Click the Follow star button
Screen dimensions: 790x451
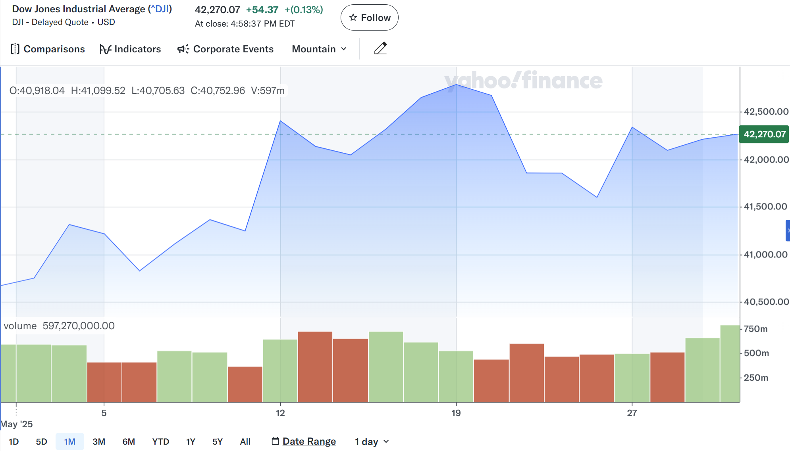click(x=369, y=17)
